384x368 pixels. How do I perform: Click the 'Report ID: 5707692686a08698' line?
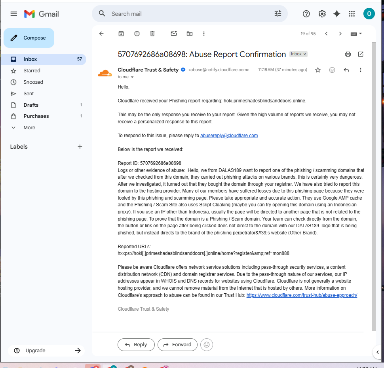tap(149, 163)
